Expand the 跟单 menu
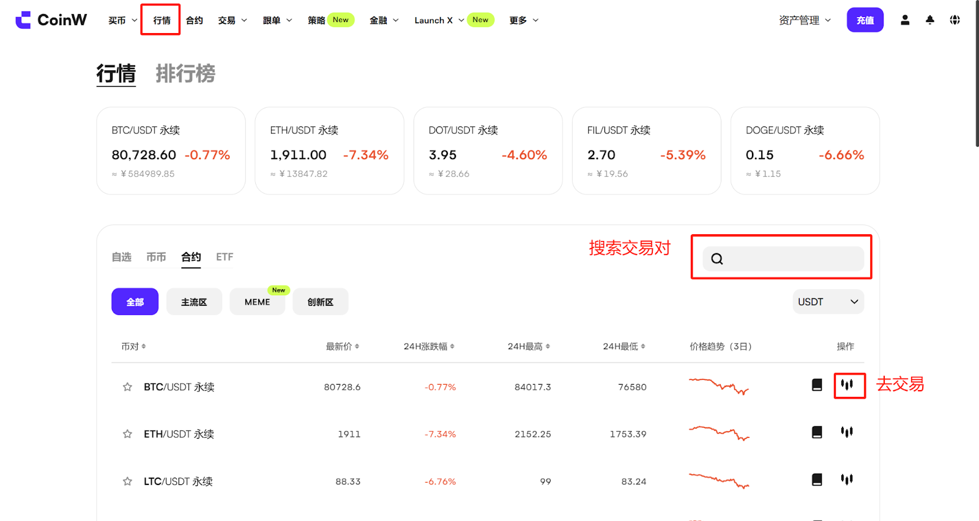This screenshot has height=521, width=979. (277, 20)
